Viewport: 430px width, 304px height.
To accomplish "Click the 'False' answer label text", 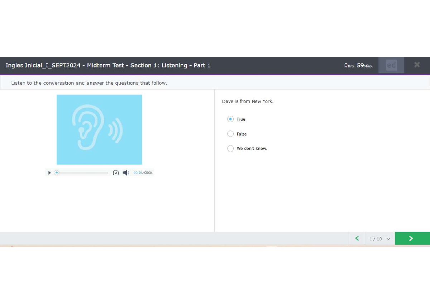I will 242,134.
